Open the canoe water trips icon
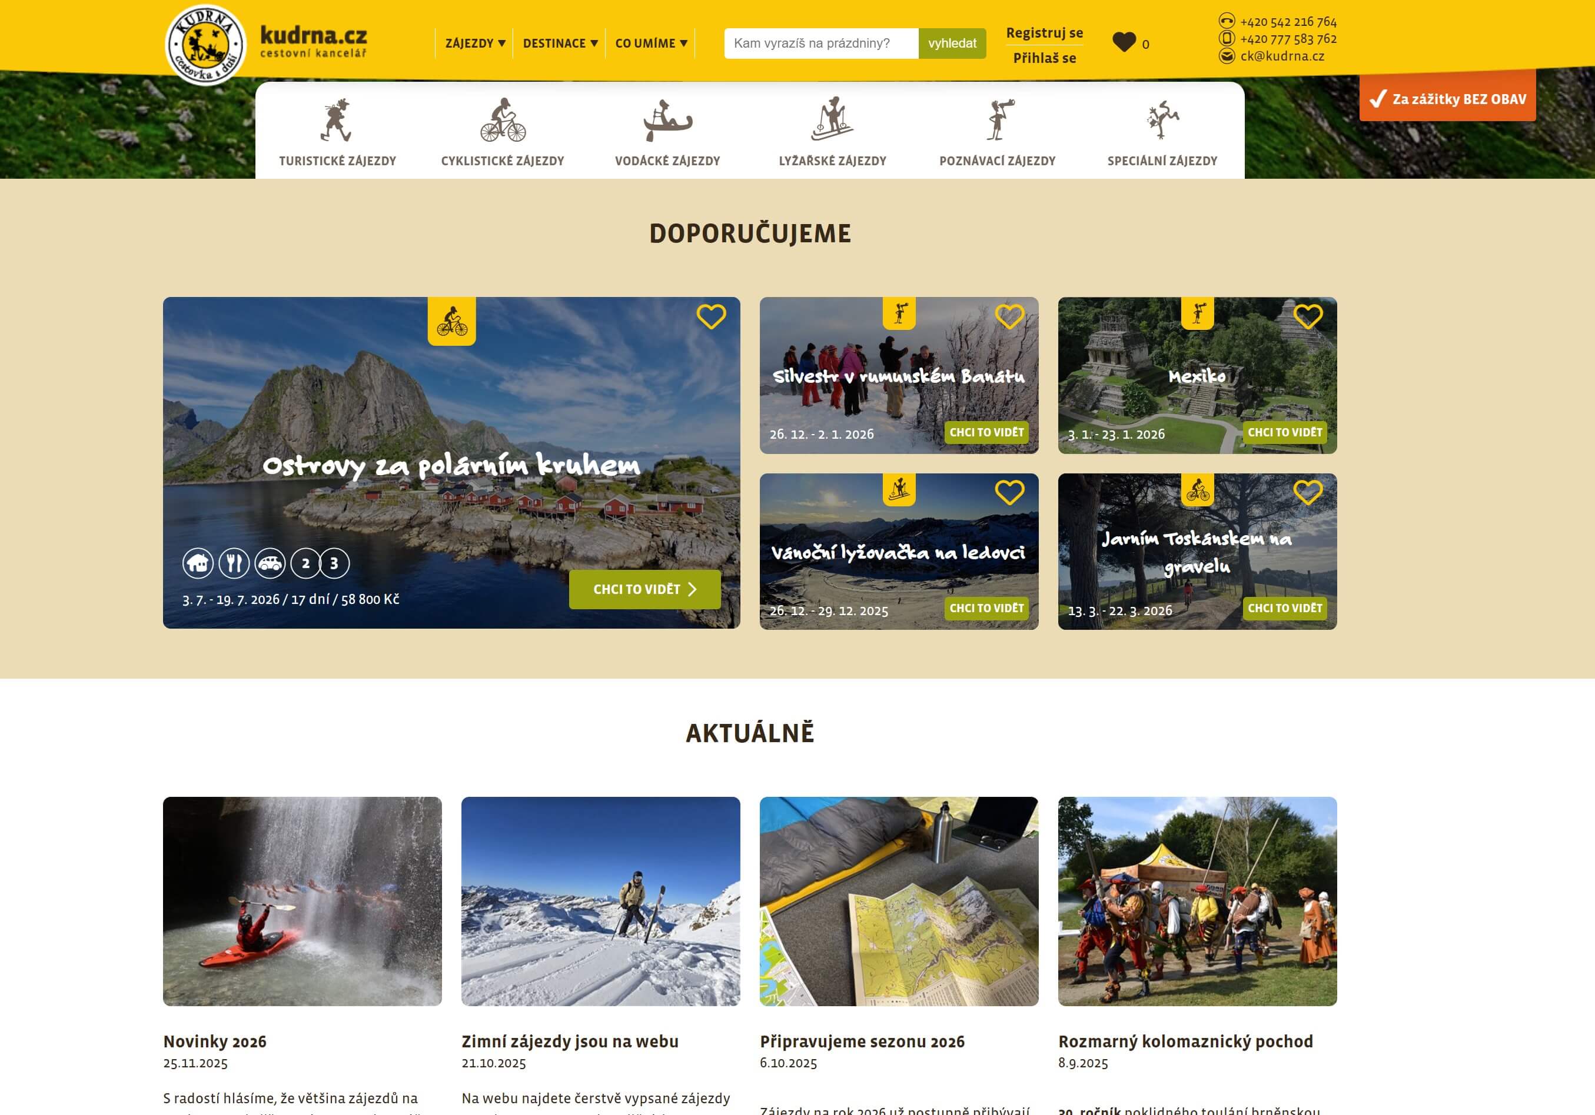The width and height of the screenshot is (1595, 1115). [667, 120]
